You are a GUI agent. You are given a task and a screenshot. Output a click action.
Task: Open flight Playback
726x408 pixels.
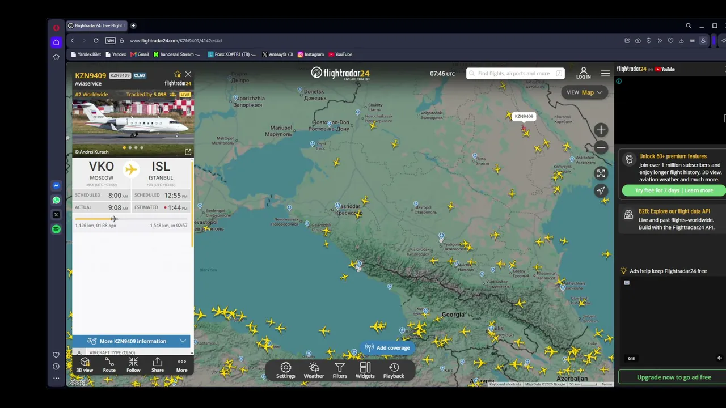coord(394,371)
